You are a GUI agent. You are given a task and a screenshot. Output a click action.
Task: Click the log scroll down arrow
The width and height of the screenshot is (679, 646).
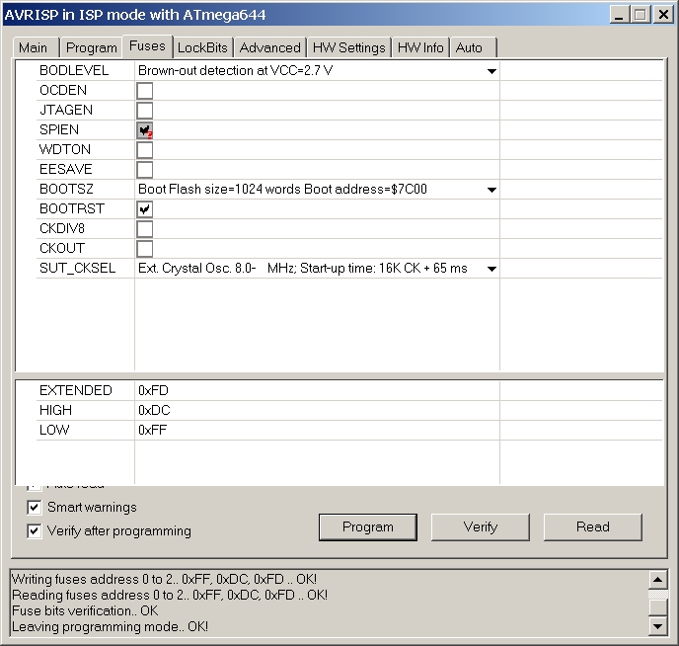[657, 626]
